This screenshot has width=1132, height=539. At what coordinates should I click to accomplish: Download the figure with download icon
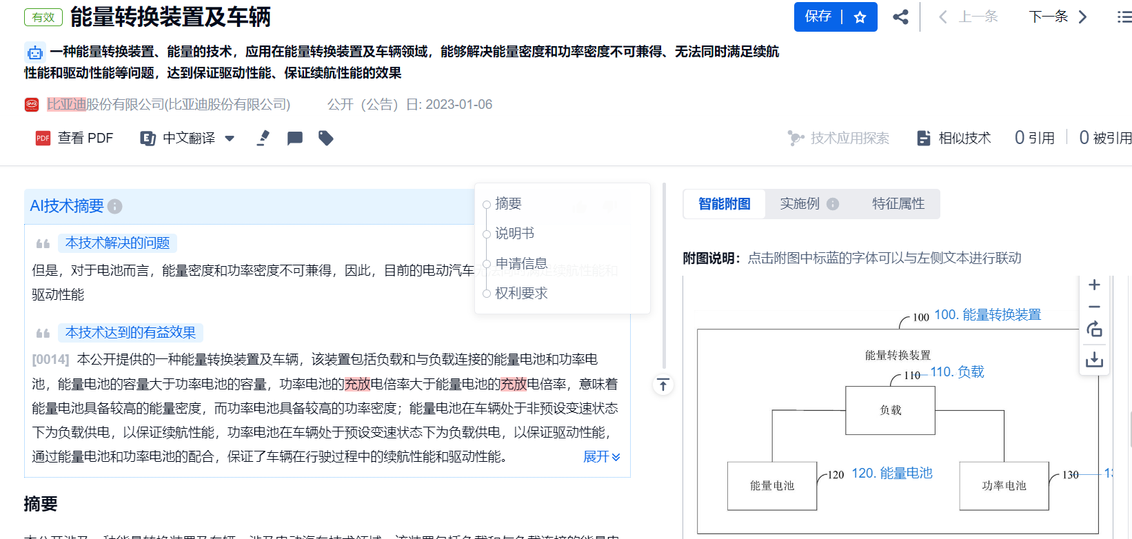click(1094, 359)
